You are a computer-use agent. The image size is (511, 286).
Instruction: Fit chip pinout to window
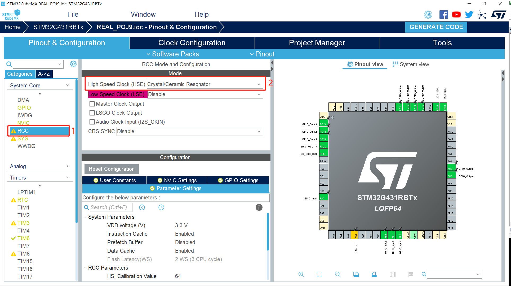pos(319,274)
